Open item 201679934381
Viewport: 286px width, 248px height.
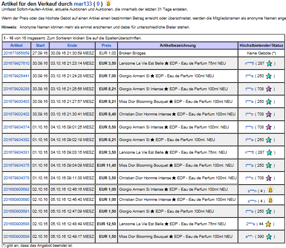(16, 152)
